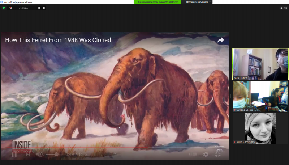
Task: Click the 'Запись...' recording label
Action: pos(23,8)
